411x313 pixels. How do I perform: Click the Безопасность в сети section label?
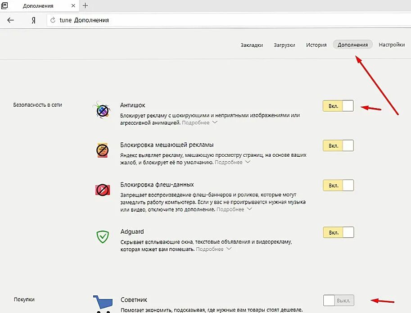[38, 105]
